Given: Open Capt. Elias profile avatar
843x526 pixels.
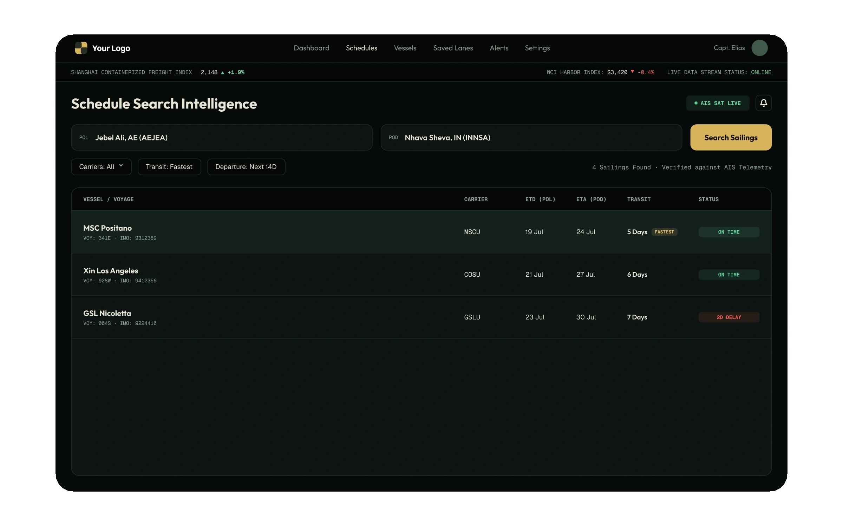Looking at the screenshot, I should point(759,48).
